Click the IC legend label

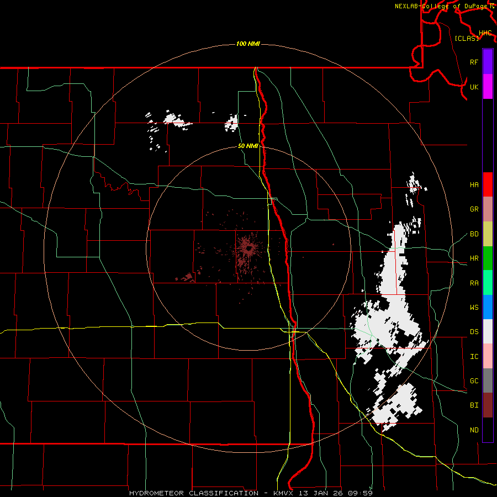(474, 357)
